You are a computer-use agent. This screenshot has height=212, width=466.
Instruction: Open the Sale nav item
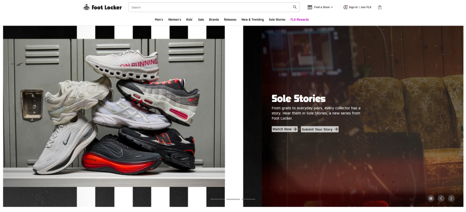tap(201, 20)
